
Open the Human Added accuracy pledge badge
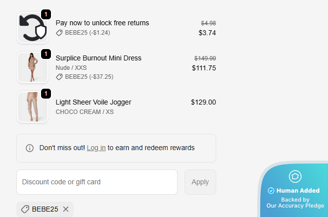click(x=294, y=190)
